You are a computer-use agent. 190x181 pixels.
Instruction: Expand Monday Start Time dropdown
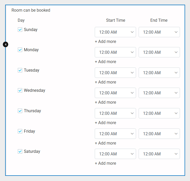point(115,52)
